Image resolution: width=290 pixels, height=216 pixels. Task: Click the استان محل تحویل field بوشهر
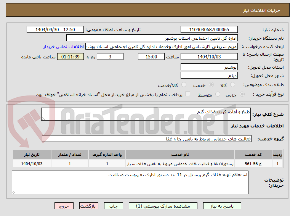tap(209, 67)
